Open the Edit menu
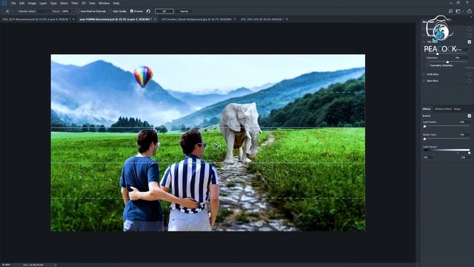The width and height of the screenshot is (474, 267). click(22, 3)
